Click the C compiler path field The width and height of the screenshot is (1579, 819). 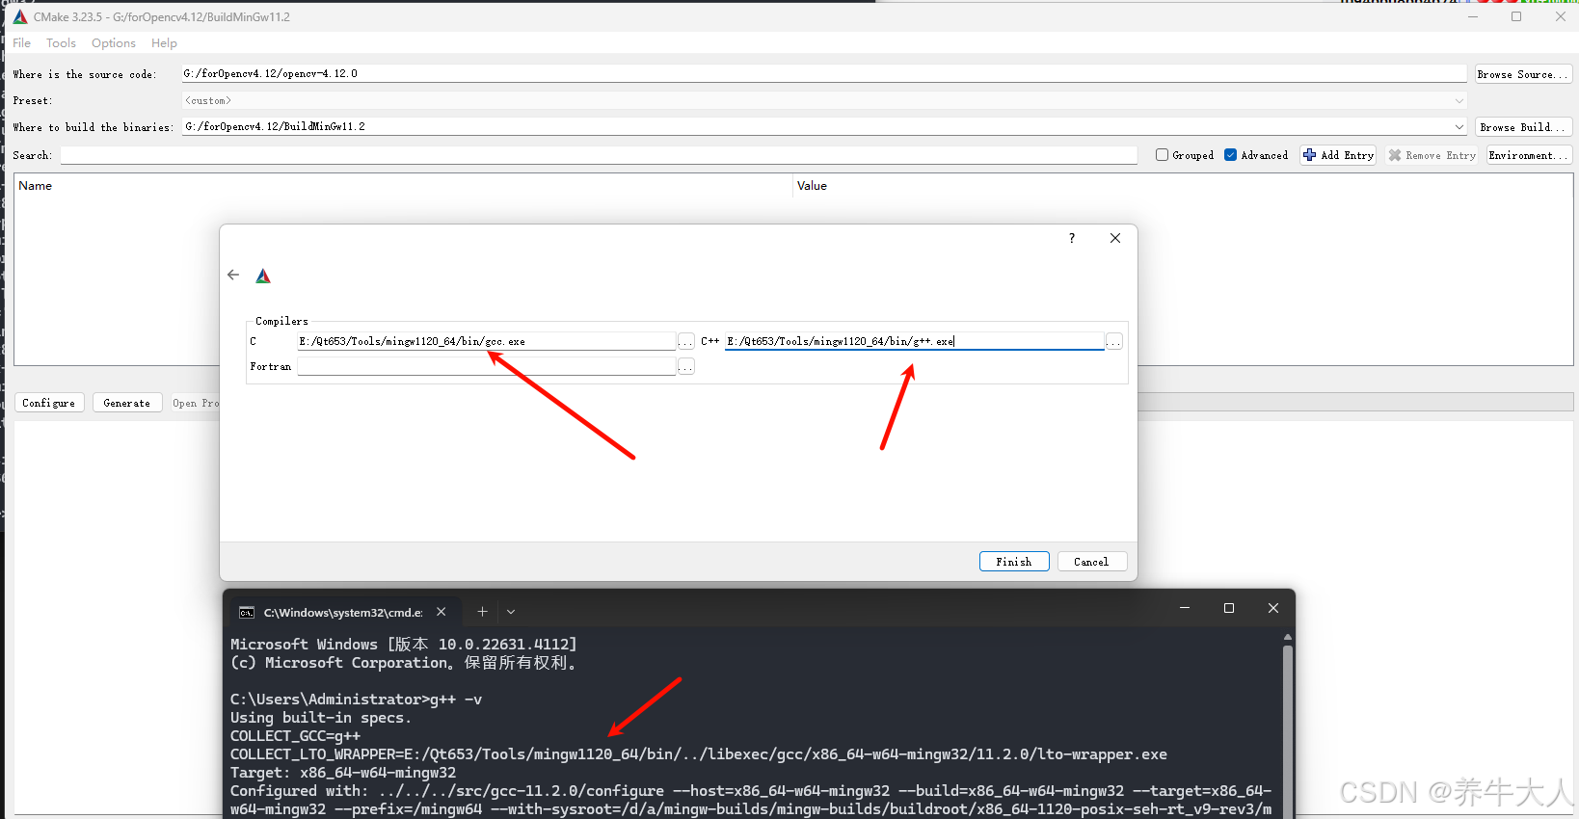(x=486, y=341)
